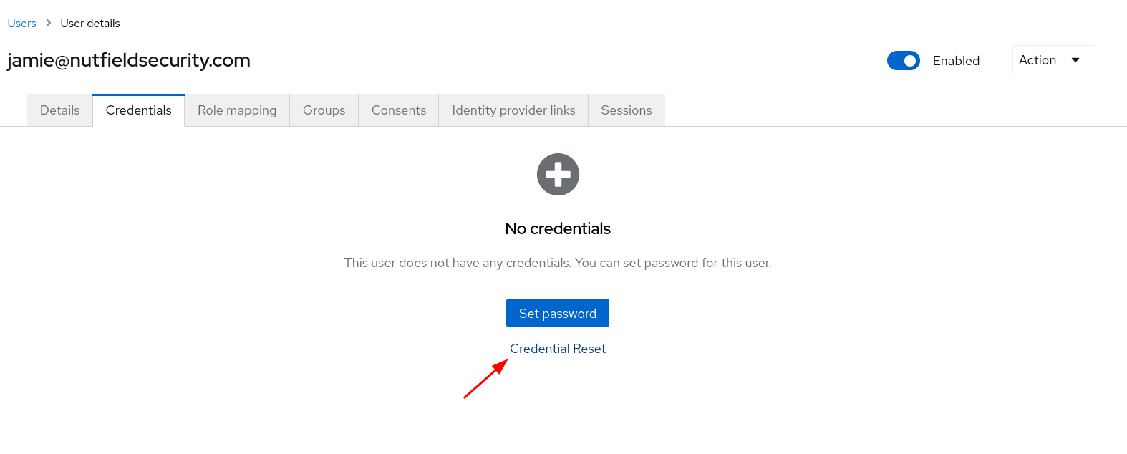The image size is (1127, 454).
Task: Go to the Groups tab
Action: 324,110
